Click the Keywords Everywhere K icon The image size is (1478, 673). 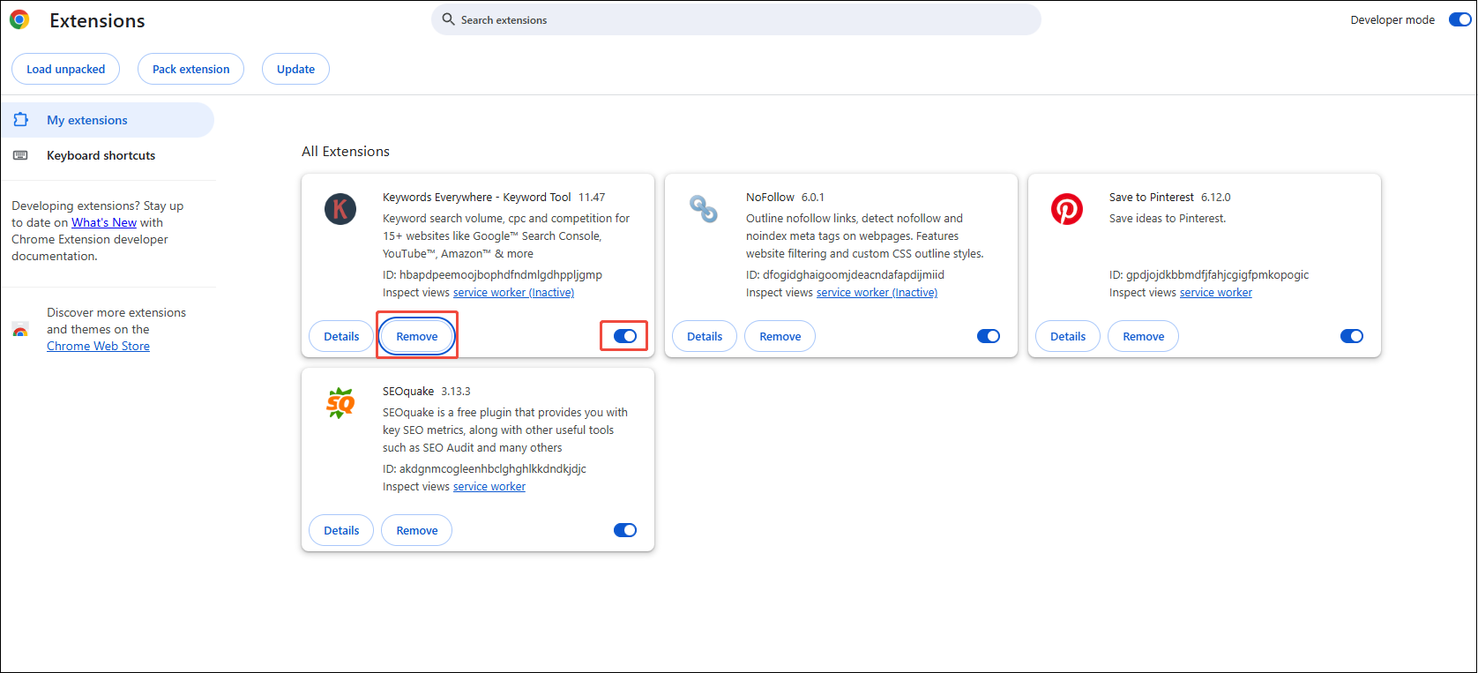coord(340,209)
